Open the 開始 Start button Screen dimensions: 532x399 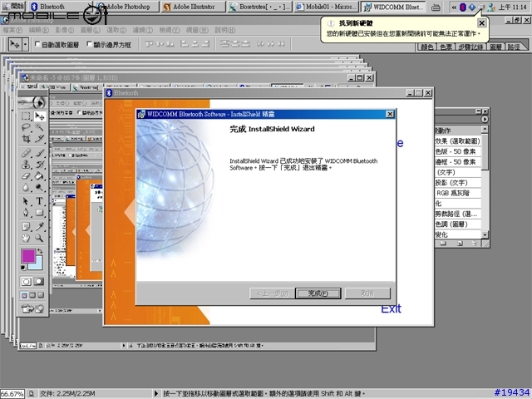tap(13, 7)
